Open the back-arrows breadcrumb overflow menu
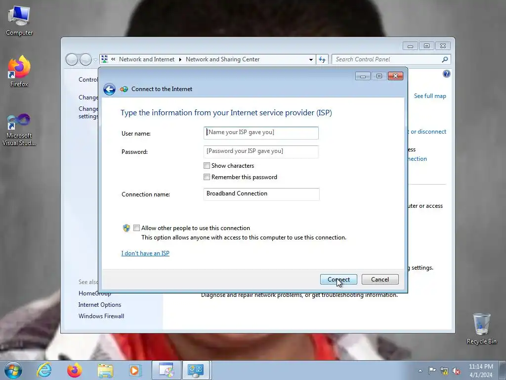This screenshot has height=380, width=506. coord(113,59)
